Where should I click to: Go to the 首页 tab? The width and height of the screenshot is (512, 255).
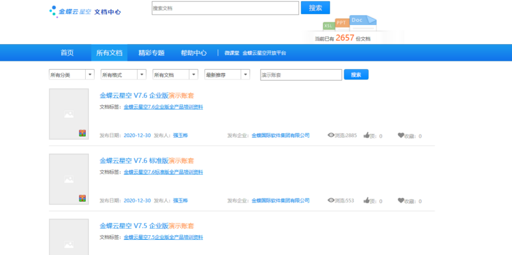67,53
